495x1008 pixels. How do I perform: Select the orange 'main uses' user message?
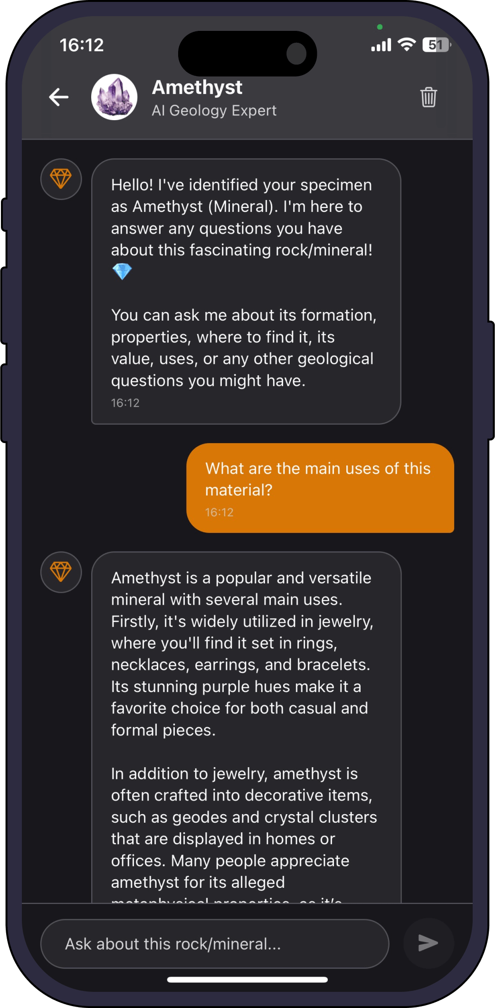pyautogui.click(x=320, y=488)
